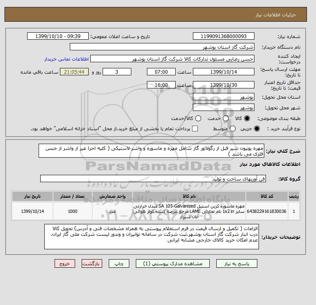Click page title جزئیات اطلاعات نیاز

coord(276,15)
